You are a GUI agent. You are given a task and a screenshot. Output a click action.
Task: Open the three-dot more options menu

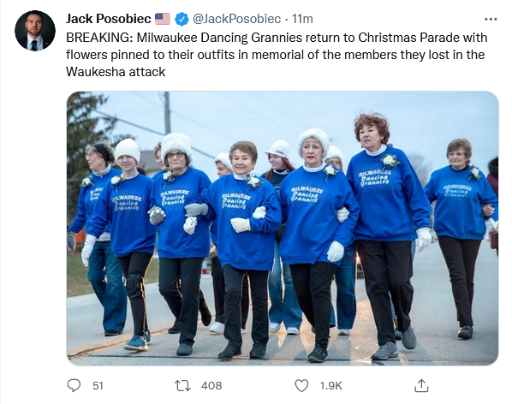pyautogui.click(x=491, y=20)
